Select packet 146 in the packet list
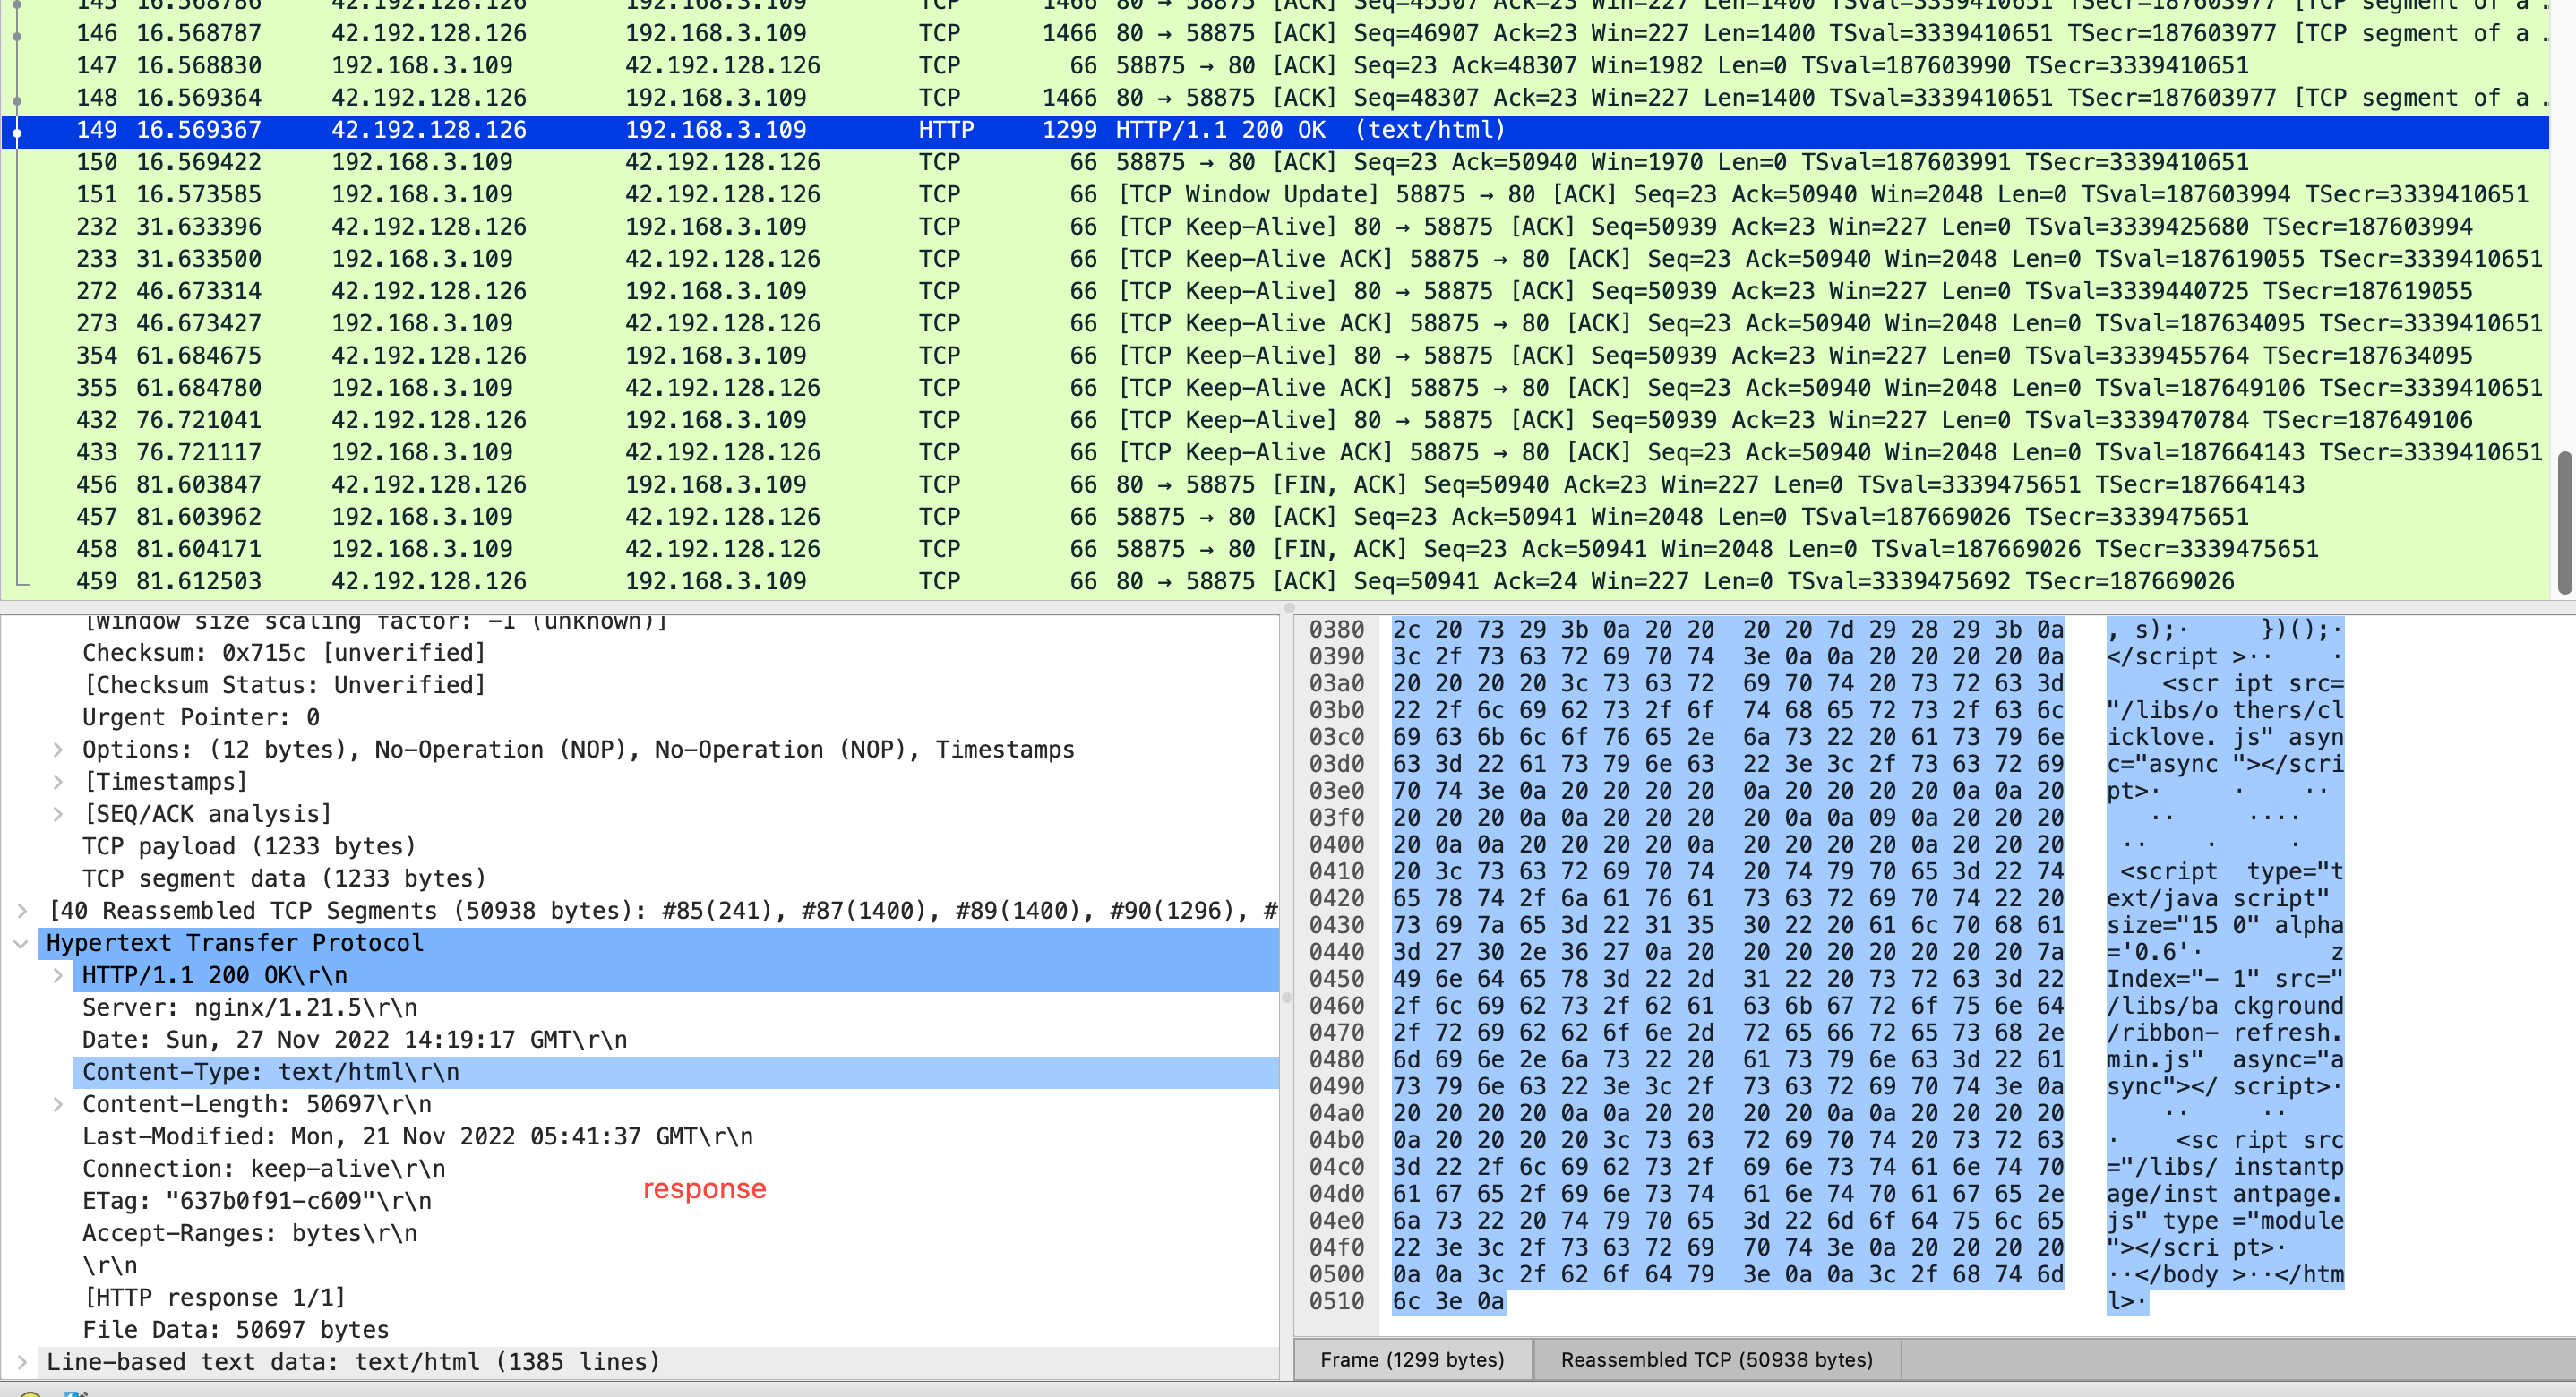Image resolution: width=2576 pixels, height=1397 pixels. point(1275,33)
